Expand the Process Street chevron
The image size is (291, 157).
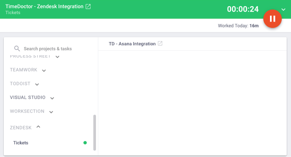click(57, 57)
